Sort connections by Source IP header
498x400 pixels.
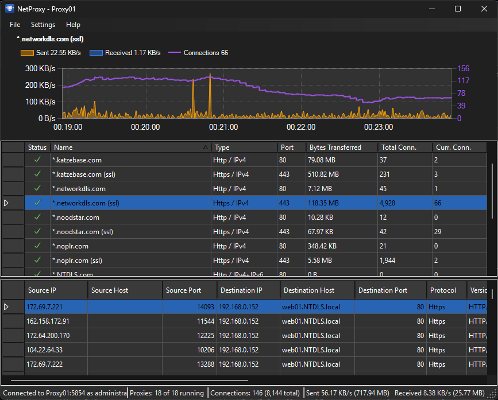[56, 290]
